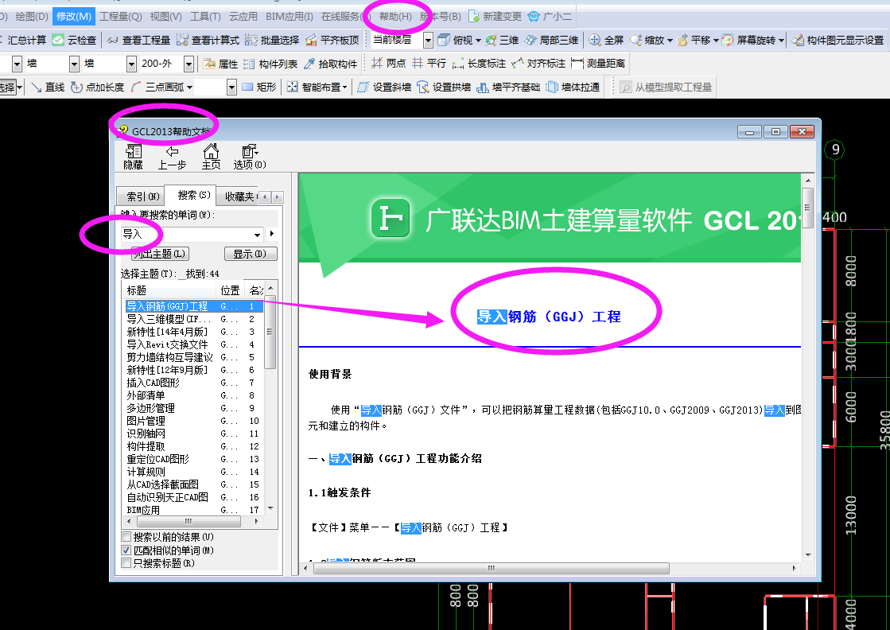Switch to 三维 3D view
Viewport: 890px width, 630px height.
tap(503, 41)
